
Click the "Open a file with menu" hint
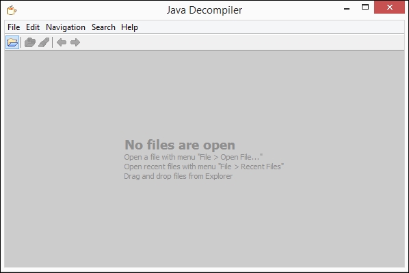pos(194,157)
